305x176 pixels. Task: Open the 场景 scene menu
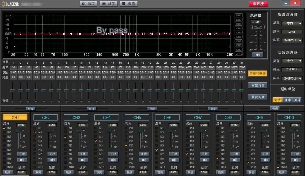[x=109, y=4]
